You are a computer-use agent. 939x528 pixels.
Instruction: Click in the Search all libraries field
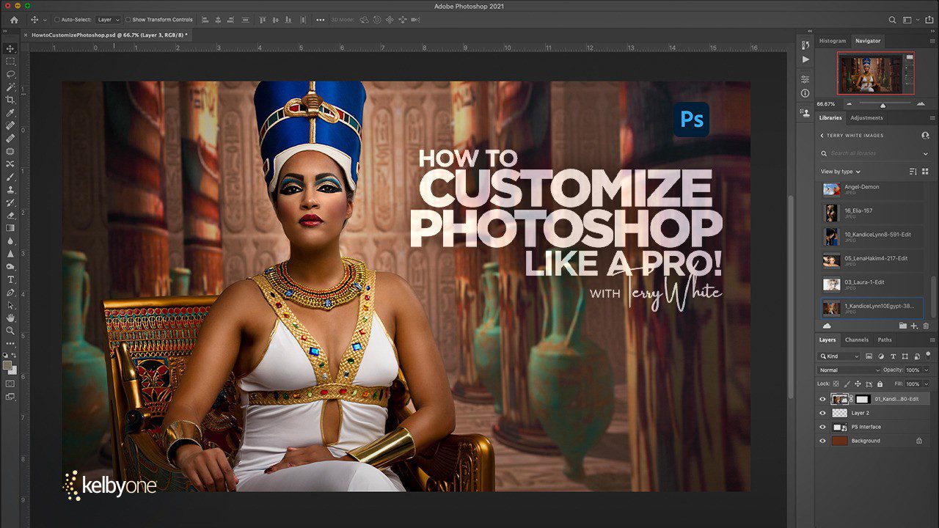pyautogui.click(x=875, y=153)
